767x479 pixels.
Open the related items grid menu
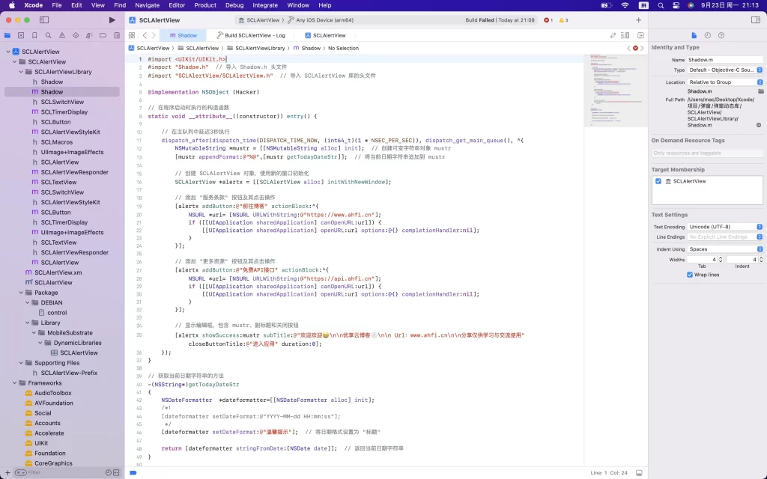pos(132,35)
